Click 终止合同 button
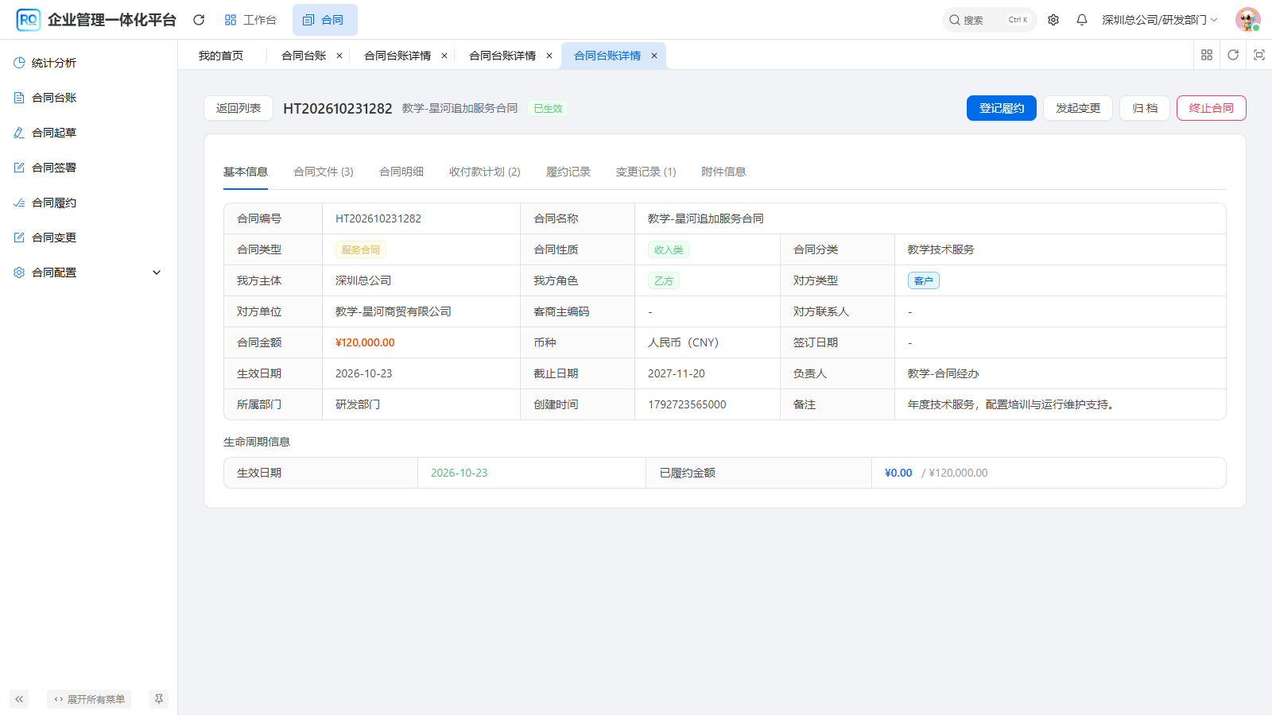The height and width of the screenshot is (715, 1272). coord(1212,108)
